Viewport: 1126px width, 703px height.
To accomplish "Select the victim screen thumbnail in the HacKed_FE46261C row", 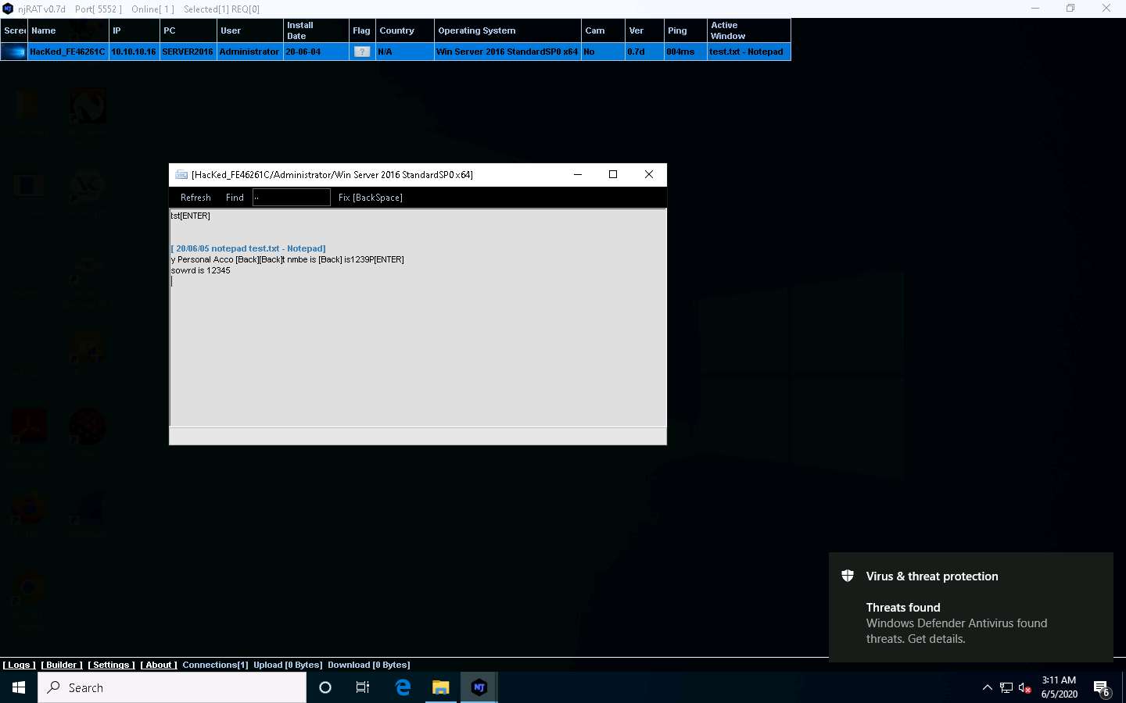I will point(14,52).
